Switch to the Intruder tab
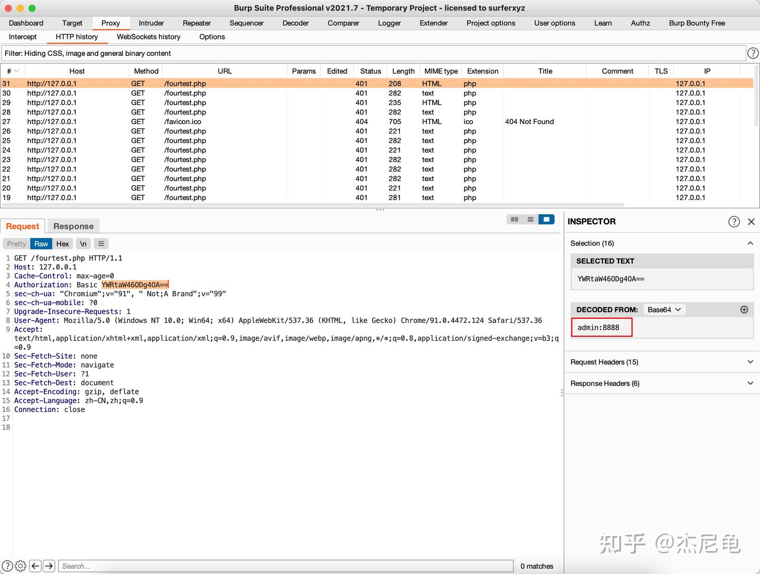This screenshot has width=760, height=574. pyautogui.click(x=151, y=23)
